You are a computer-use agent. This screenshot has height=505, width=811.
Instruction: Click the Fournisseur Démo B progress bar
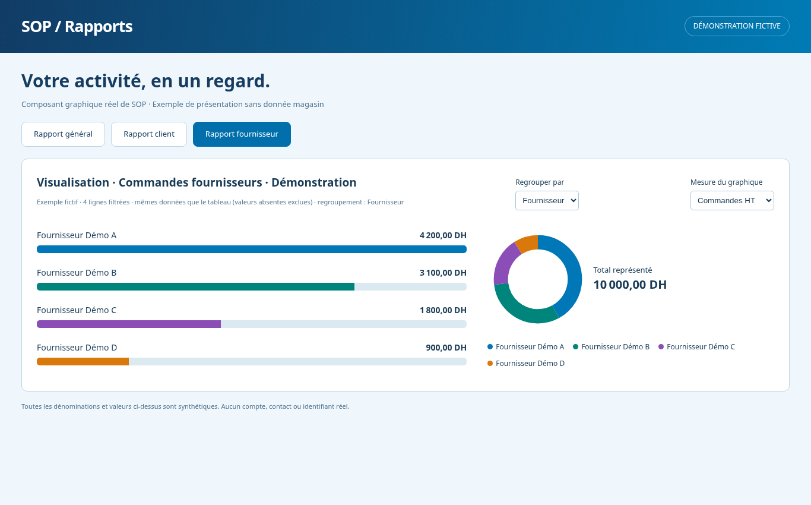(x=252, y=287)
